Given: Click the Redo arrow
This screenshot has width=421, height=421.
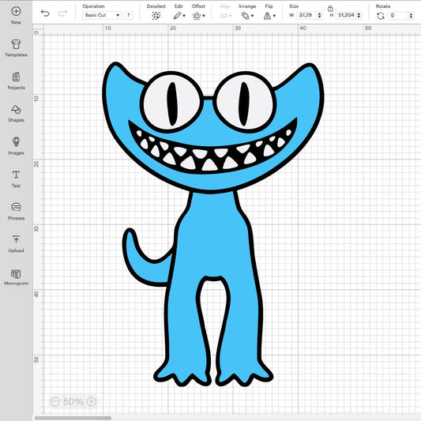Looking at the screenshot, I should (62, 13).
